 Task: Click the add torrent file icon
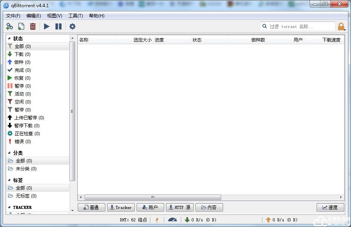[21, 26]
